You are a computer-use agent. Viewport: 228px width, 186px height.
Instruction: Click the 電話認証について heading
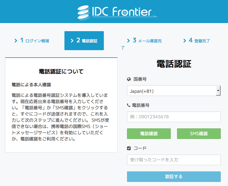61,71
